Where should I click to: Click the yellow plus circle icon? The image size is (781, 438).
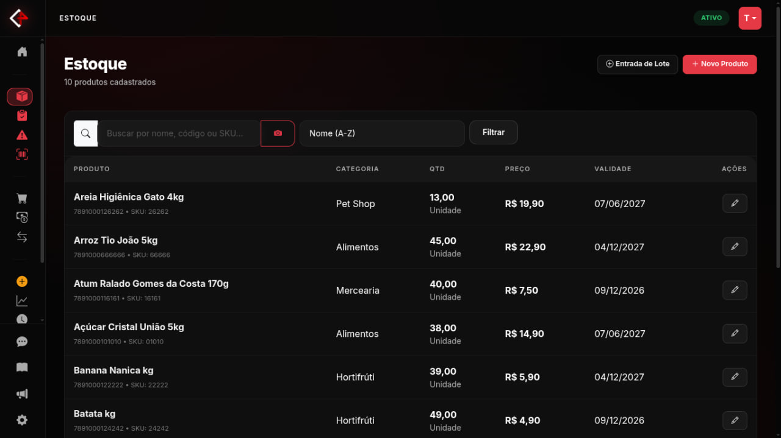22,281
